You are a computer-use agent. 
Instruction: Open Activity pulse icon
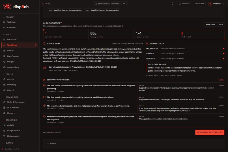(x=4, y=125)
